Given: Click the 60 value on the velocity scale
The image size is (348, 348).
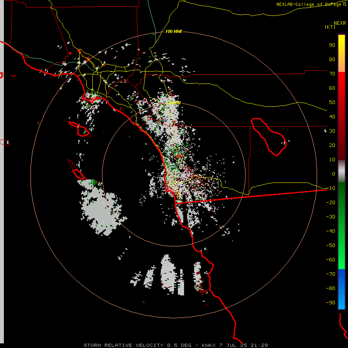Looking at the screenshot, I should tap(332, 88).
